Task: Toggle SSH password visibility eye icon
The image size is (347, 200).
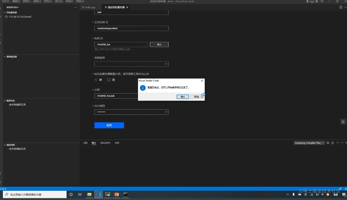Action: tap(166, 112)
